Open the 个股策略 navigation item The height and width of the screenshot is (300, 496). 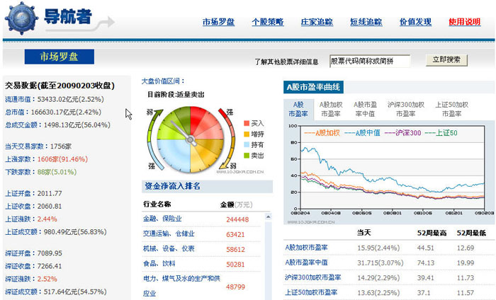point(267,22)
